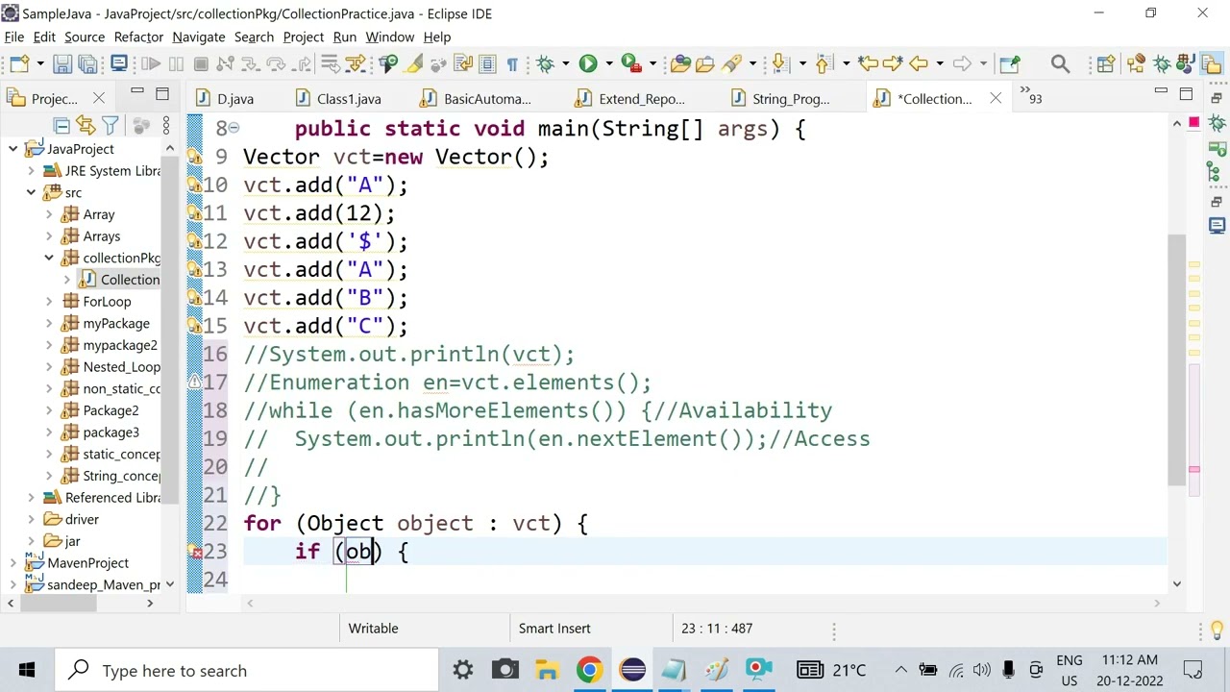Screen dimensions: 1230x692
Task: Toggle Show Whitespace Characters pilcrow icon
Action: point(512,64)
